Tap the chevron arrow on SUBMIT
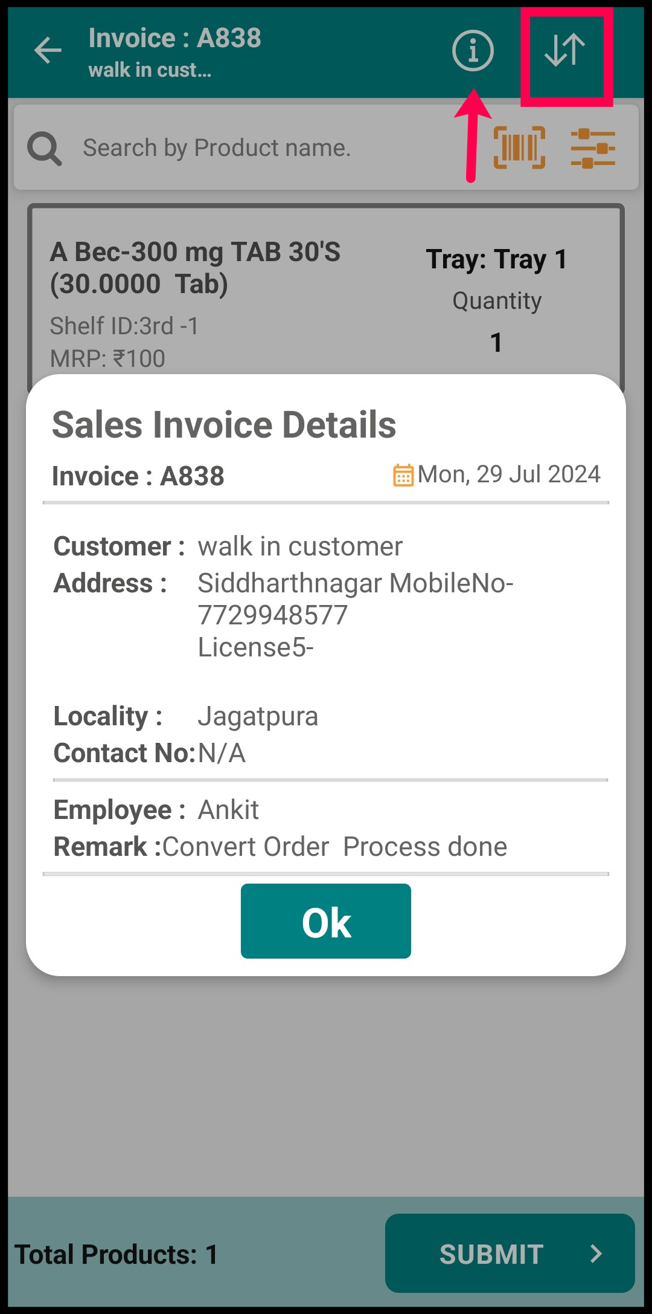The height and width of the screenshot is (1314, 652). click(x=596, y=1254)
